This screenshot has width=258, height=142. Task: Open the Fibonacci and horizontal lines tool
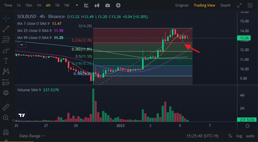[x=6, y=40]
